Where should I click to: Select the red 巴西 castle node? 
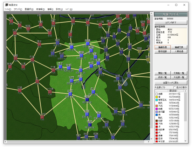(x=32, y=60)
